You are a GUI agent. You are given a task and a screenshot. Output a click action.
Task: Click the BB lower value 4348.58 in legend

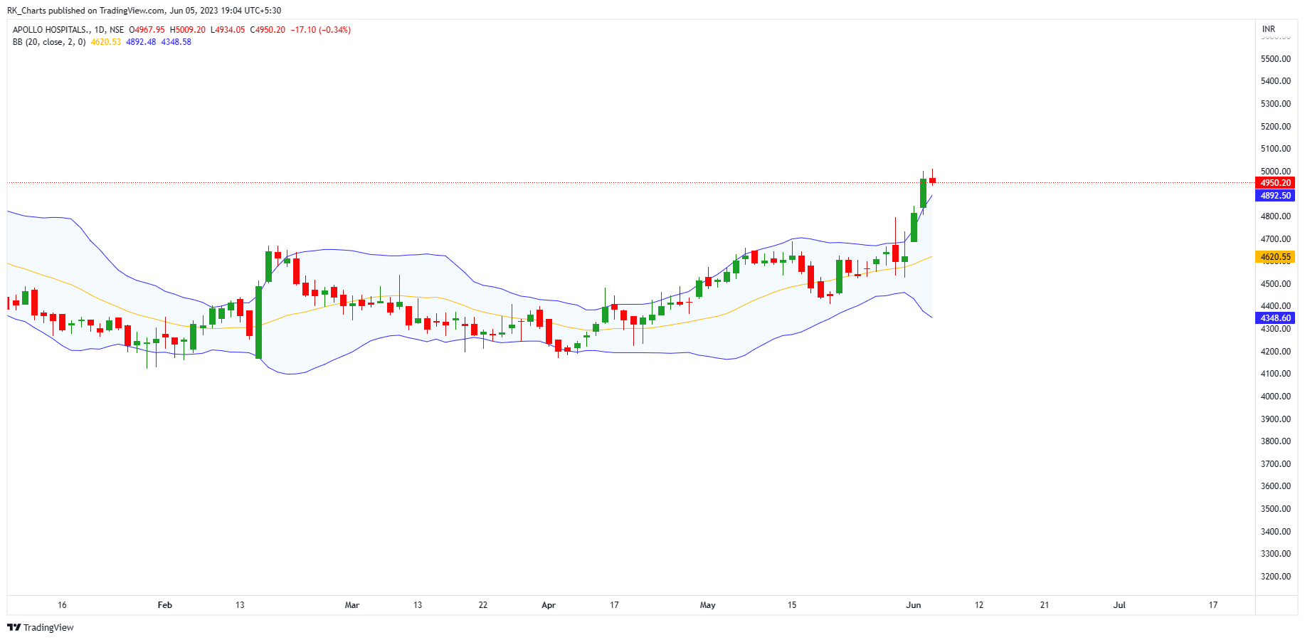click(x=176, y=42)
